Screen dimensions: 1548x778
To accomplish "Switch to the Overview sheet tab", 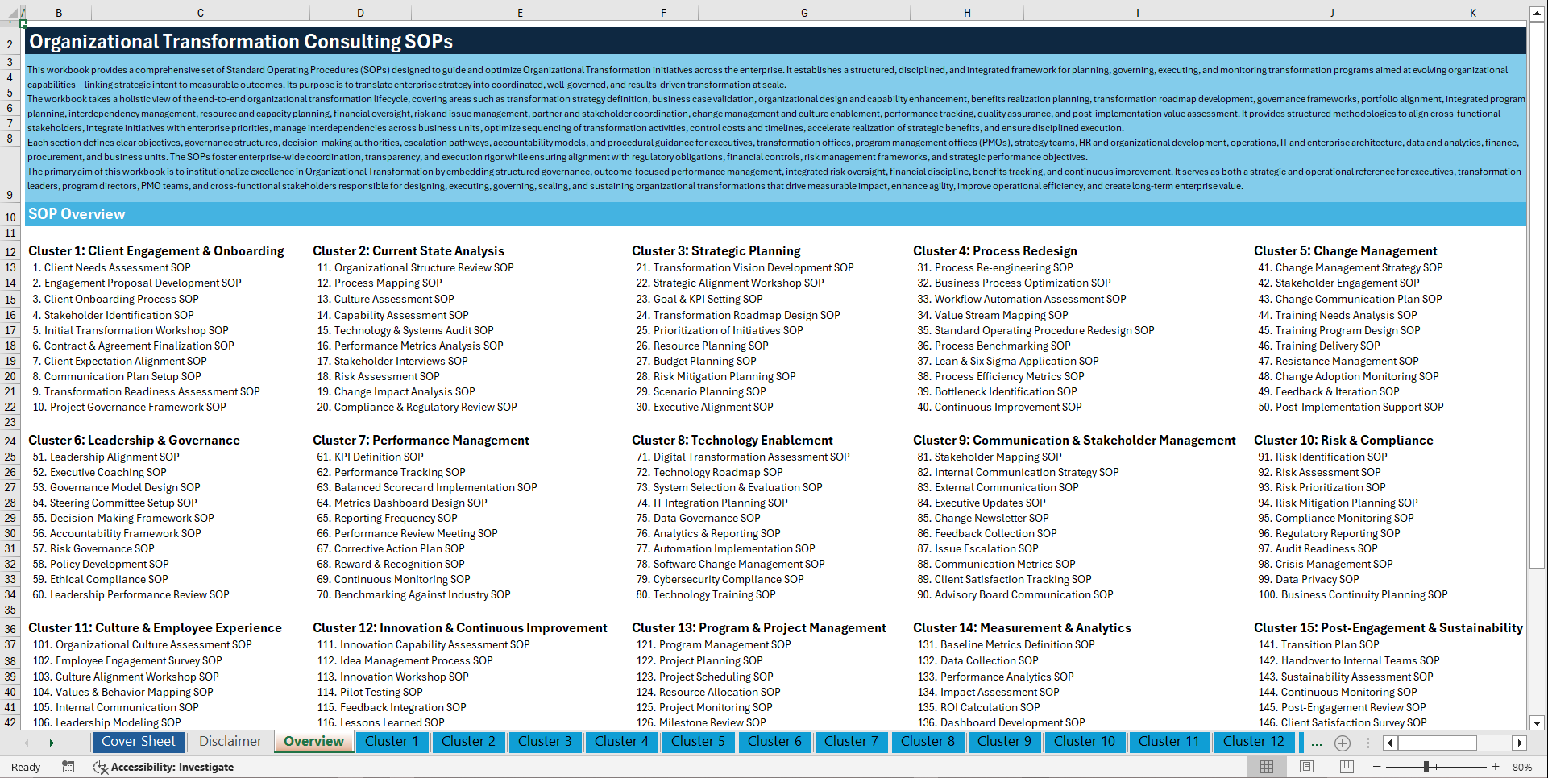I will (x=313, y=741).
